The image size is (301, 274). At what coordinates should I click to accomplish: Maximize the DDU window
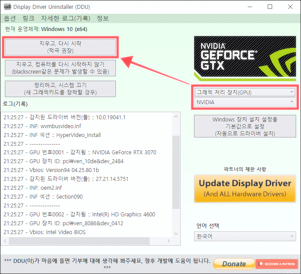point(270,7)
